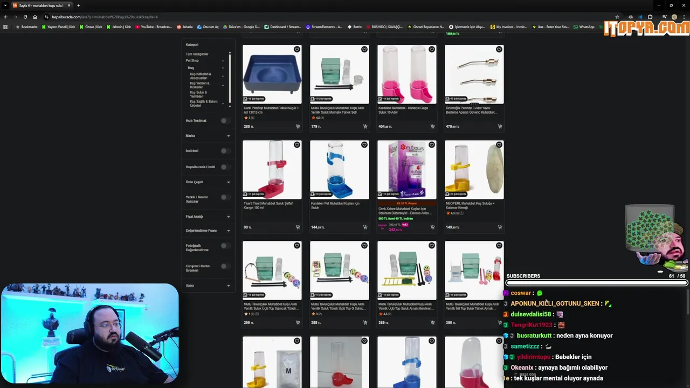Favorite Kardelen Pet blue Suluk product

364,144
